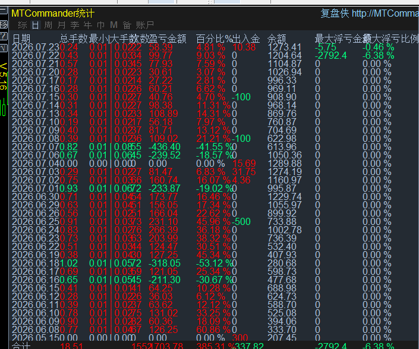Click the V 5.16 version label

click(x=4, y=77)
